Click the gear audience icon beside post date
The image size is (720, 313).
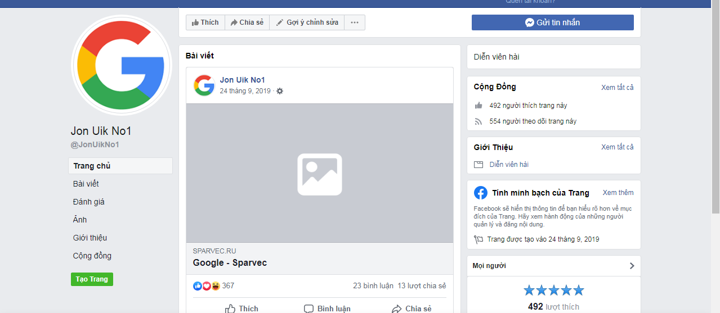280,91
